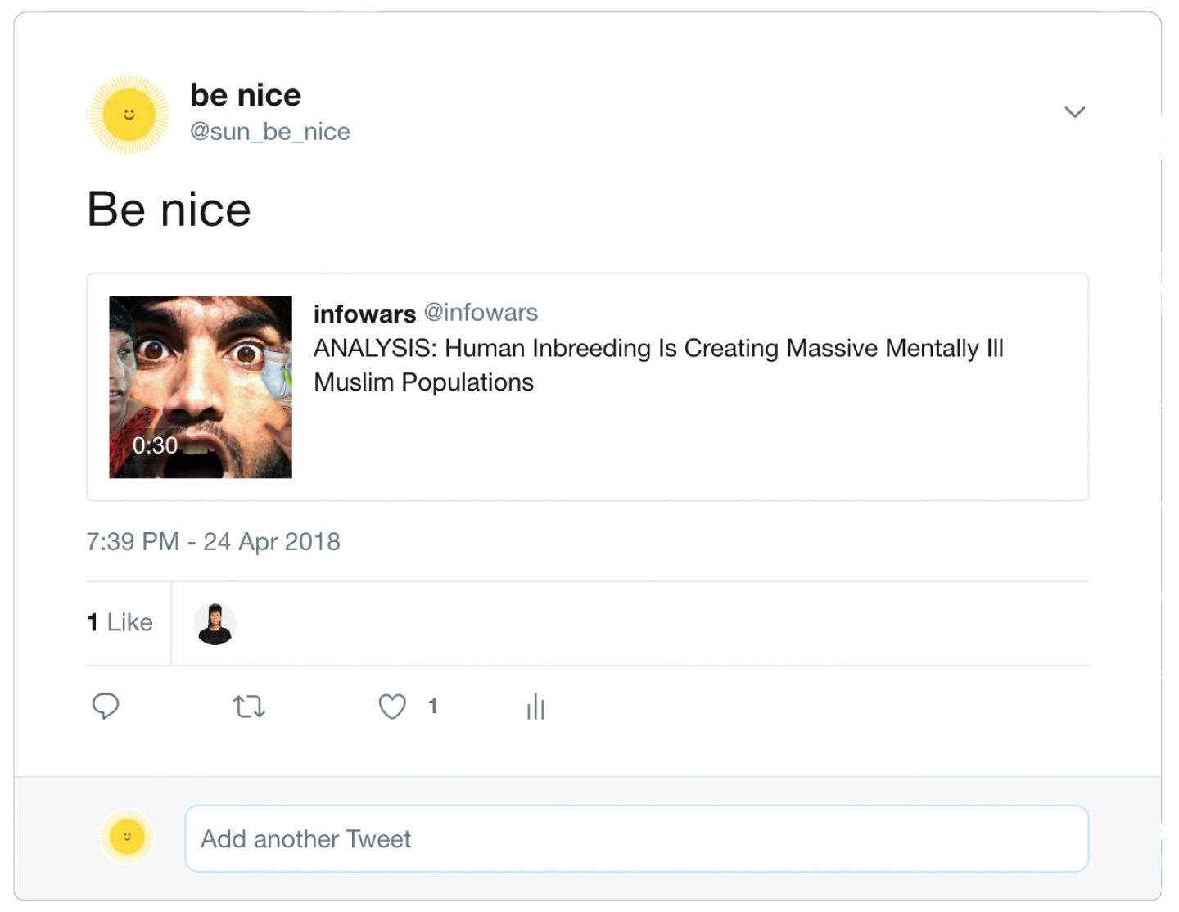Open the be nice display name
Viewport: 1179px width, 912px height.
click(246, 95)
